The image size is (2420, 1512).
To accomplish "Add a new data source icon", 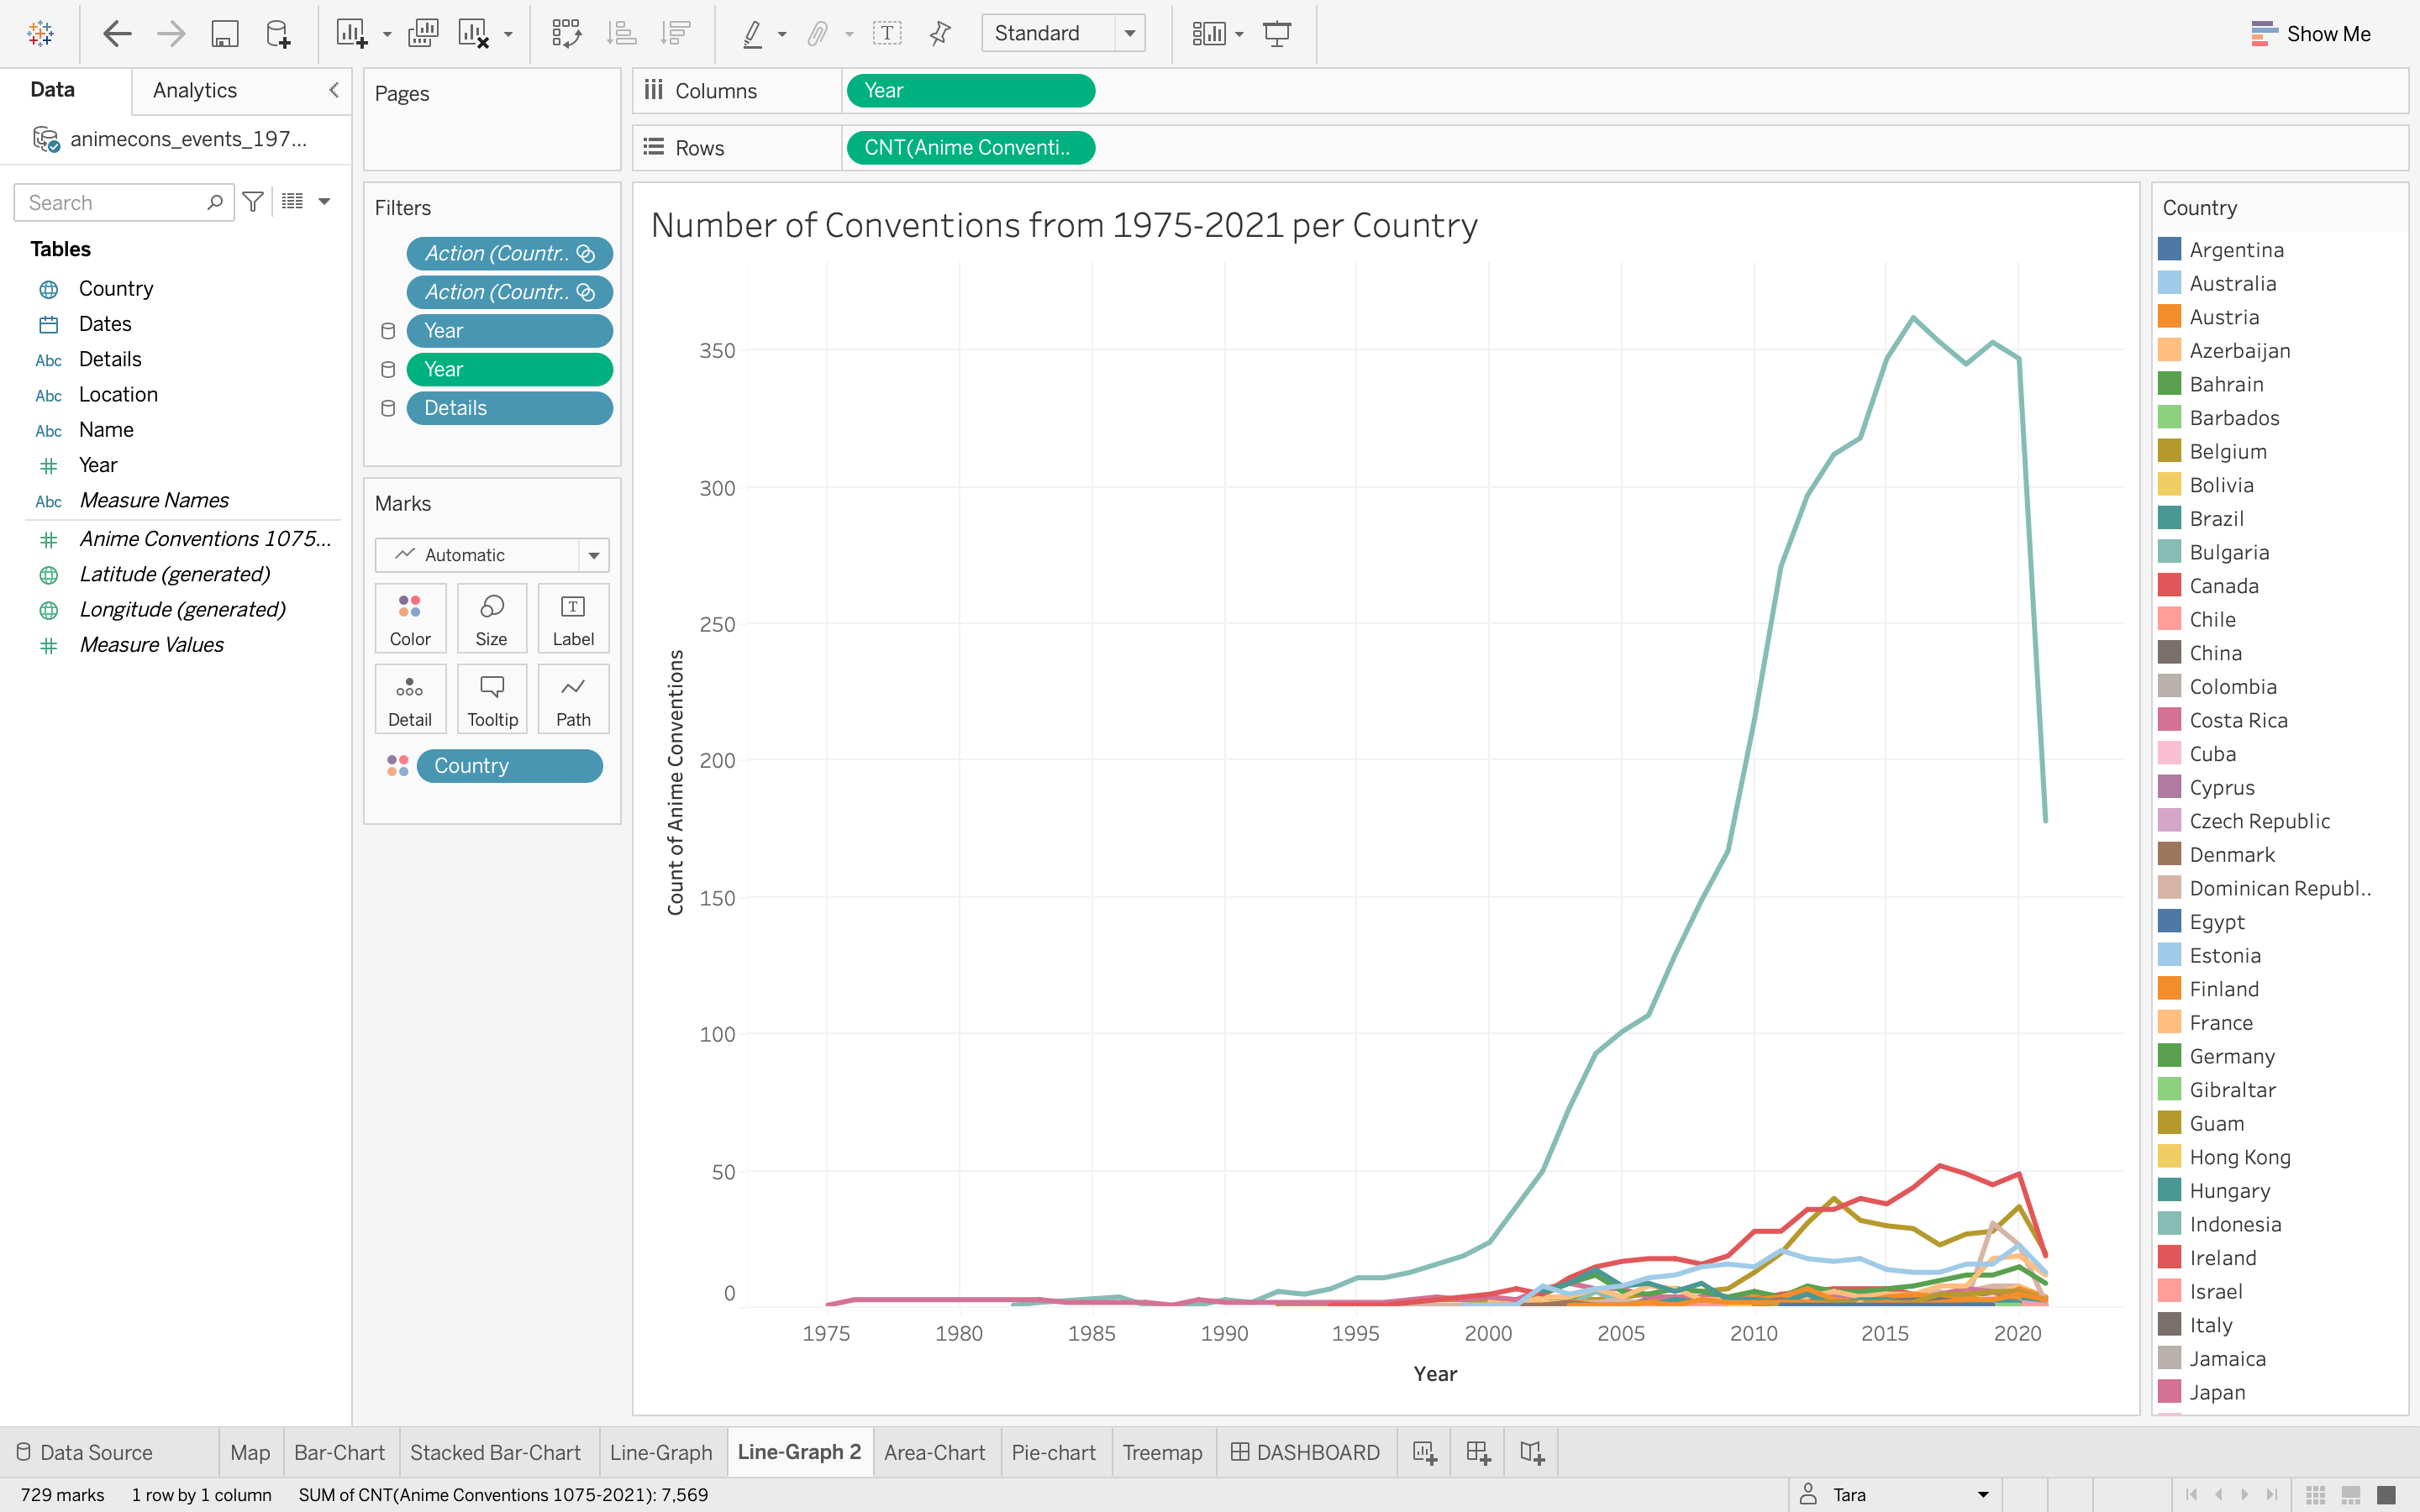I will (278, 33).
